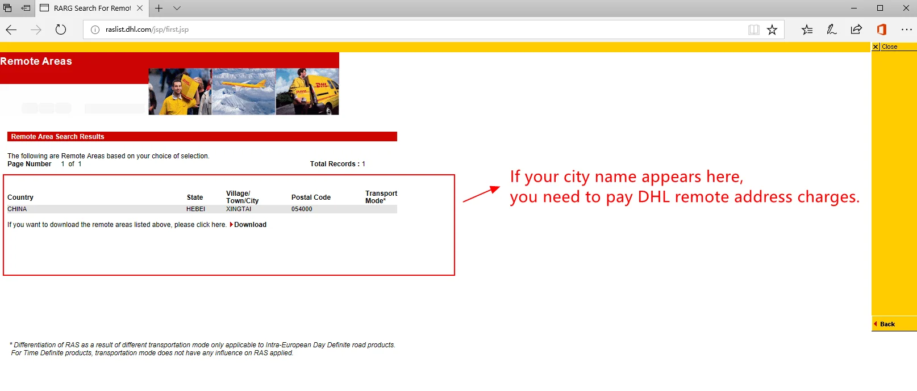Viewport: 917px width, 391px height.
Task: Open a new tab with plus icon
Action: (x=159, y=8)
